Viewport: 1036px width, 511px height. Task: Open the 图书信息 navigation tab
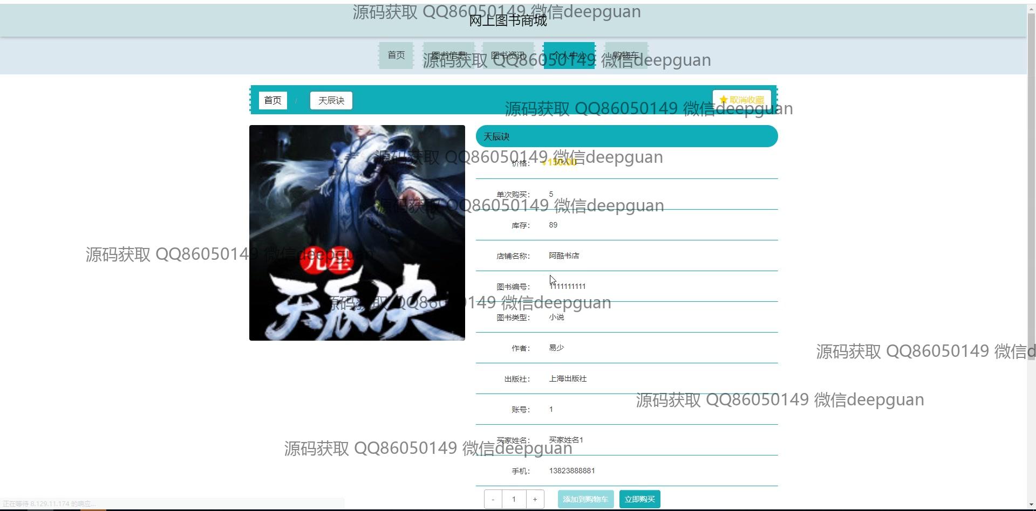pos(449,56)
